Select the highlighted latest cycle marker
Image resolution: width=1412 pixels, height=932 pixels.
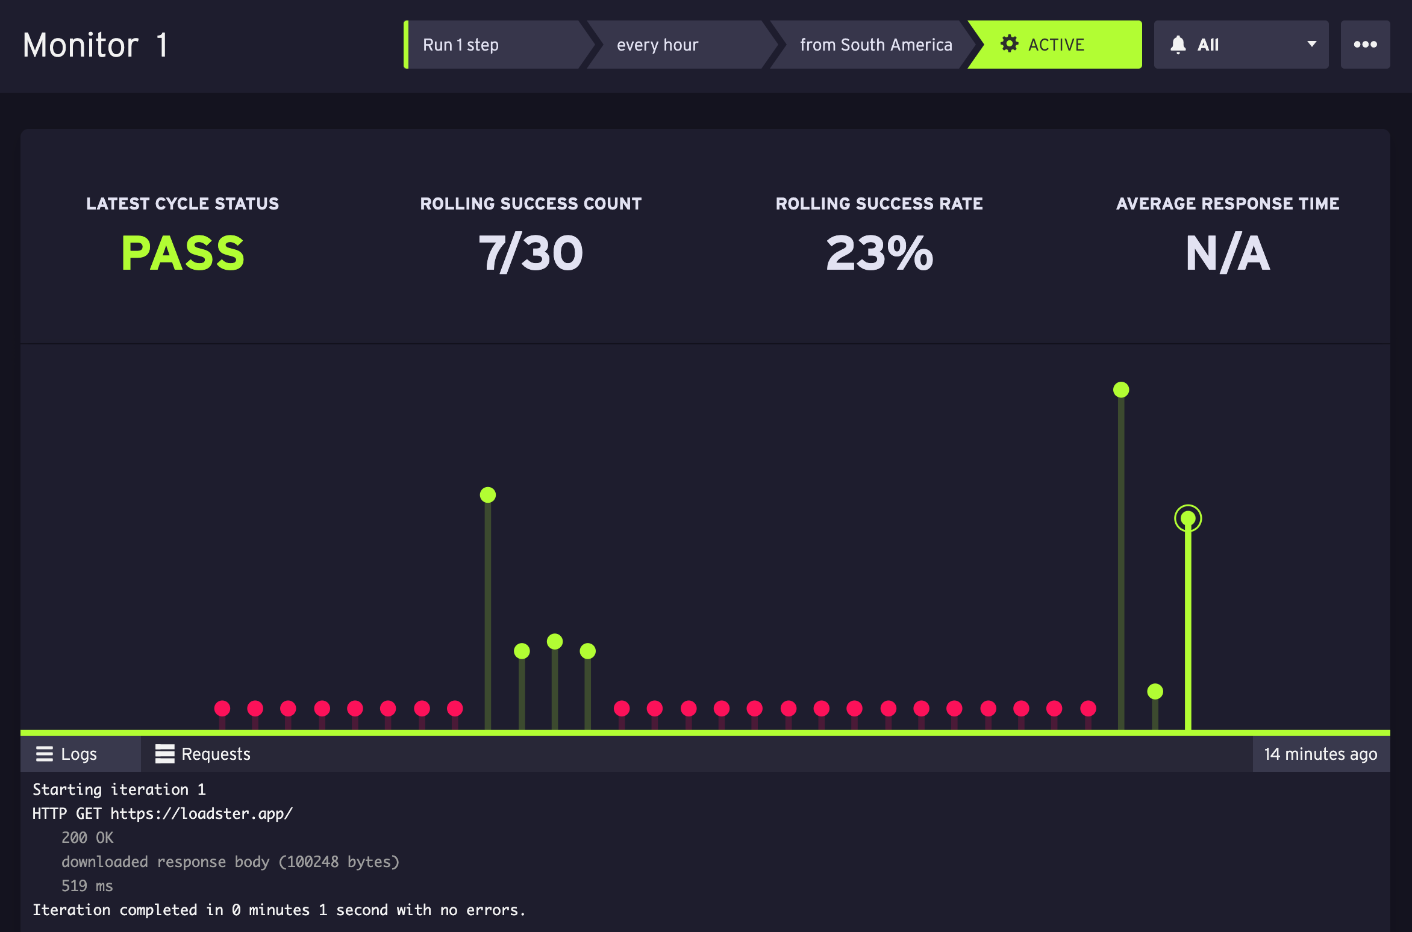[1188, 518]
